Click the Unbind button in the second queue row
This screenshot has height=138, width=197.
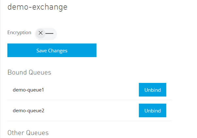coord(152,111)
